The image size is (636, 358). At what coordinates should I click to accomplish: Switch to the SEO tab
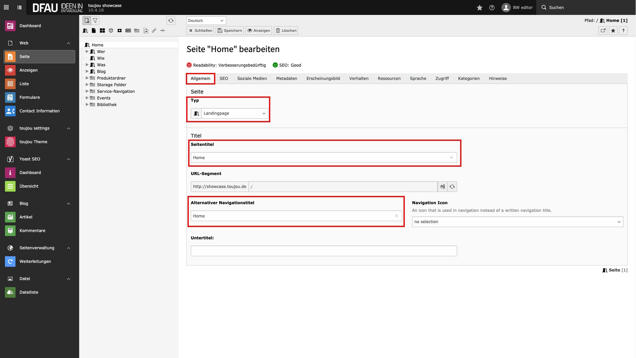coord(224,79)
